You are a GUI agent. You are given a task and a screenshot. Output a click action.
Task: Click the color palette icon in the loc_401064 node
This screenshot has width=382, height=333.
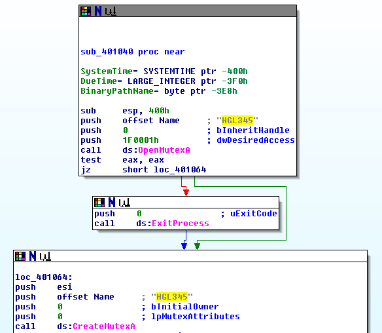[20, 256]
